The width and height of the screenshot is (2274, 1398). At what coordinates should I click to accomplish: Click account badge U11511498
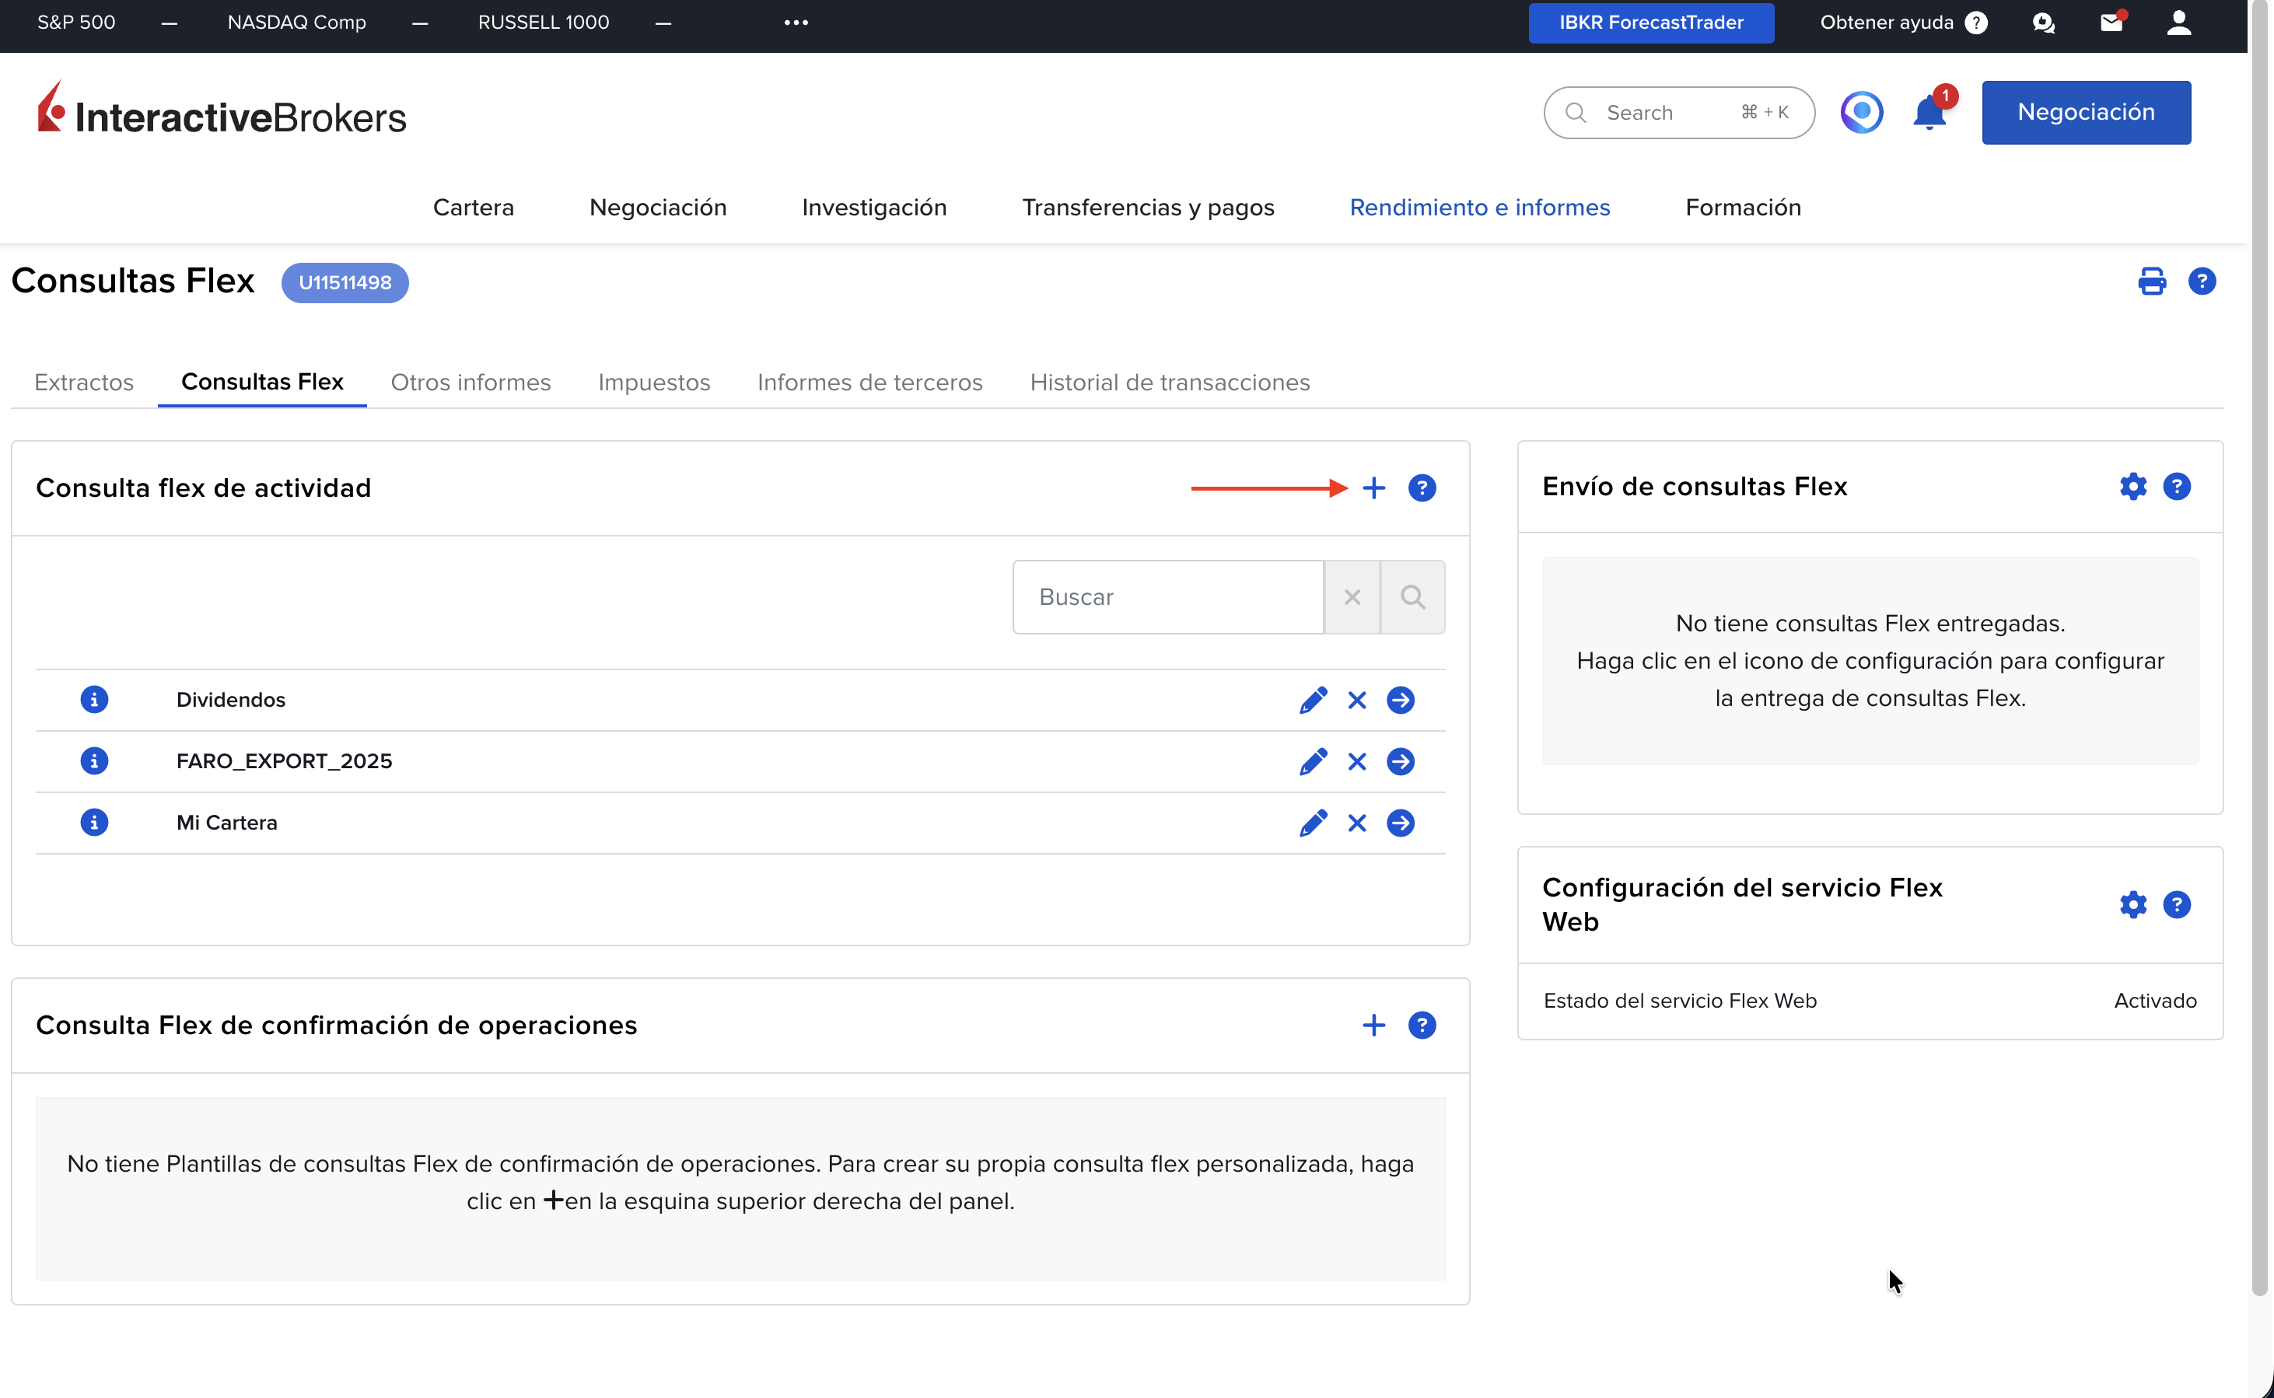tap(345, 283)
